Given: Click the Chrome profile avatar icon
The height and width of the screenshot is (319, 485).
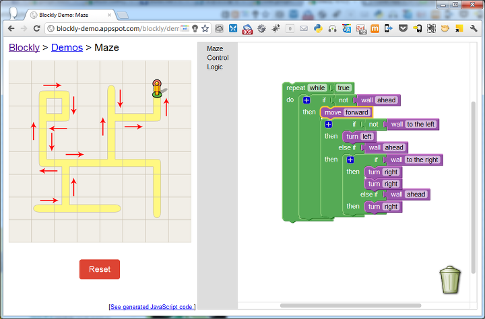Looking at the screenshot, I should [13, 13].
